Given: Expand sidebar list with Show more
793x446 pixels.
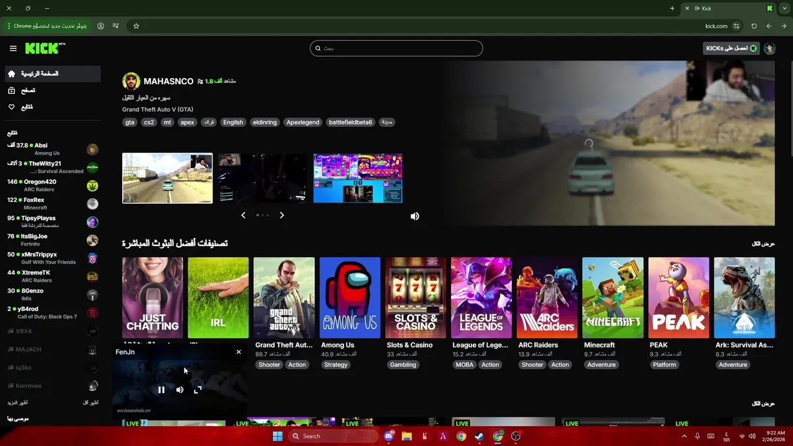Looking at the screenshot, I should point(17,403).
